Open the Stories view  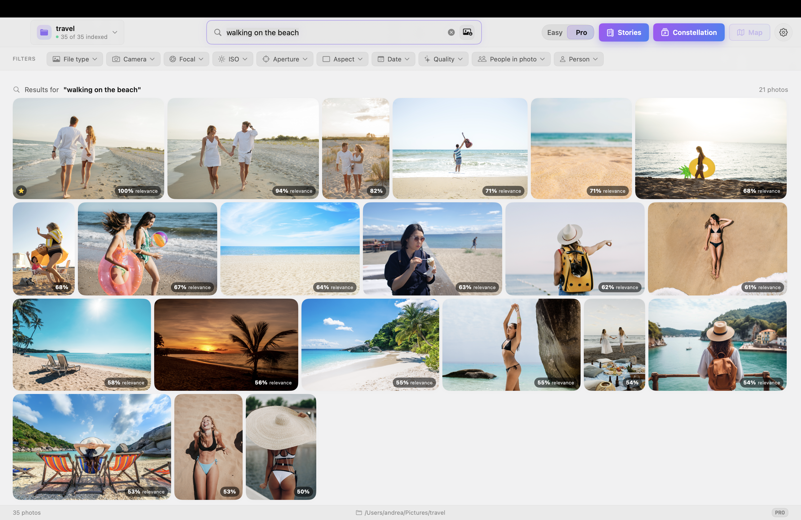(624, 32)
